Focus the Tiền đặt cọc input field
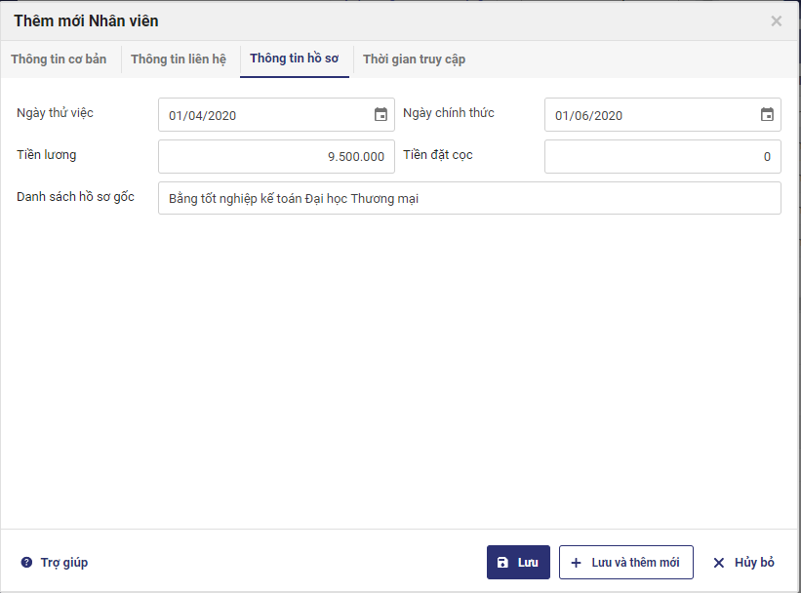The width and height of the screenshot is (801, 593). coord(662,156)
